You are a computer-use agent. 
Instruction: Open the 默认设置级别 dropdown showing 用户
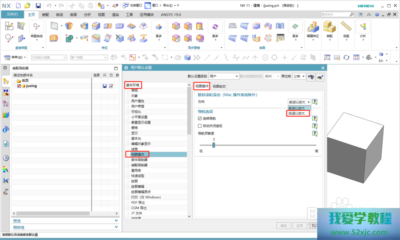(223, 76)
